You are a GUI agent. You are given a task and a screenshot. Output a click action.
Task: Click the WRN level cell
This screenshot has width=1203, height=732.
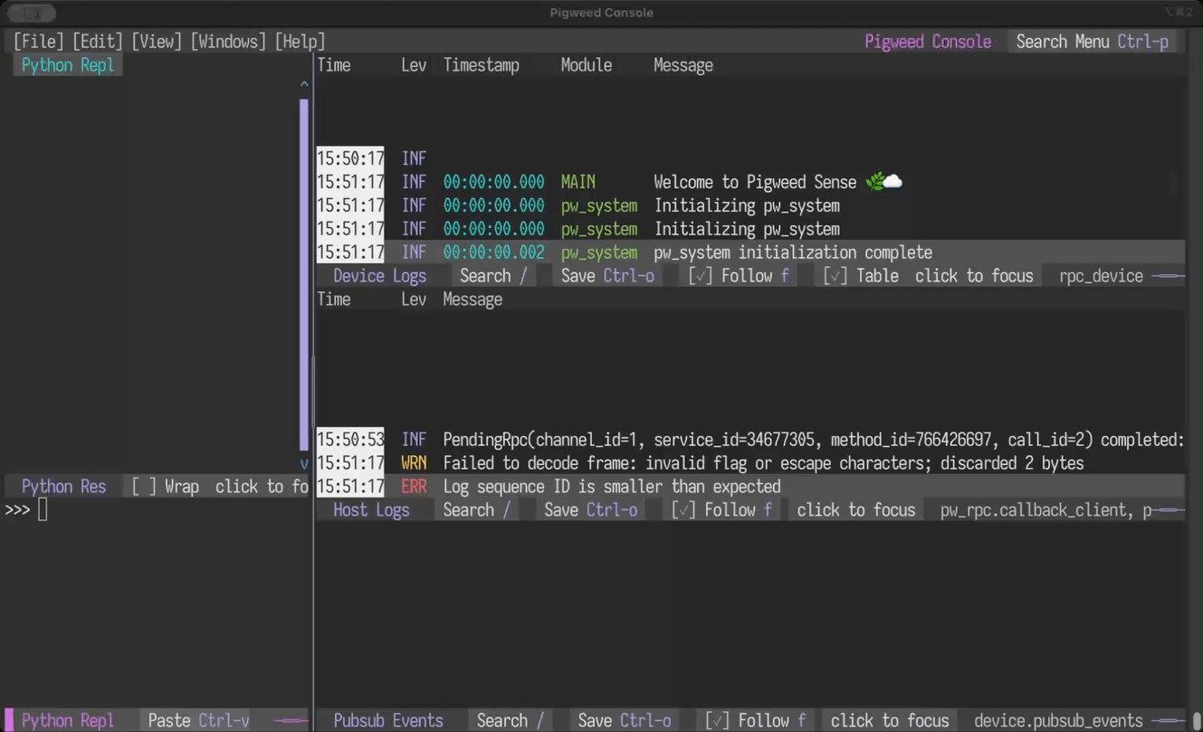(414, 463)
